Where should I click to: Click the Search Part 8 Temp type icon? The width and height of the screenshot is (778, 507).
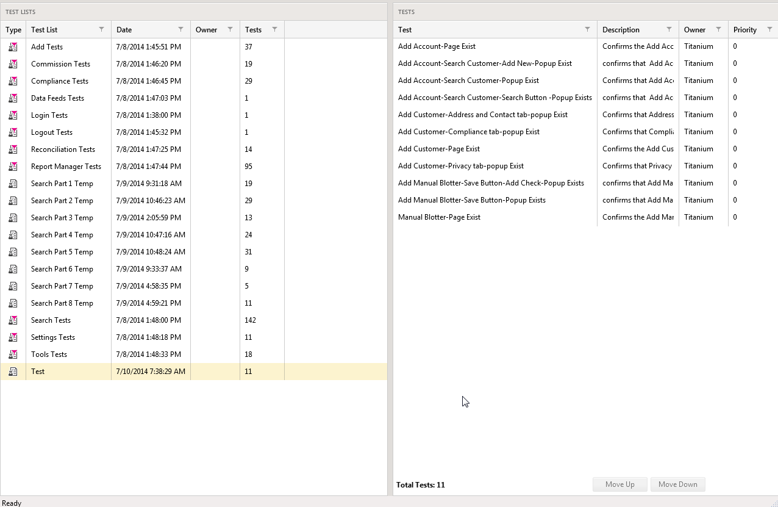coord(13,303)
